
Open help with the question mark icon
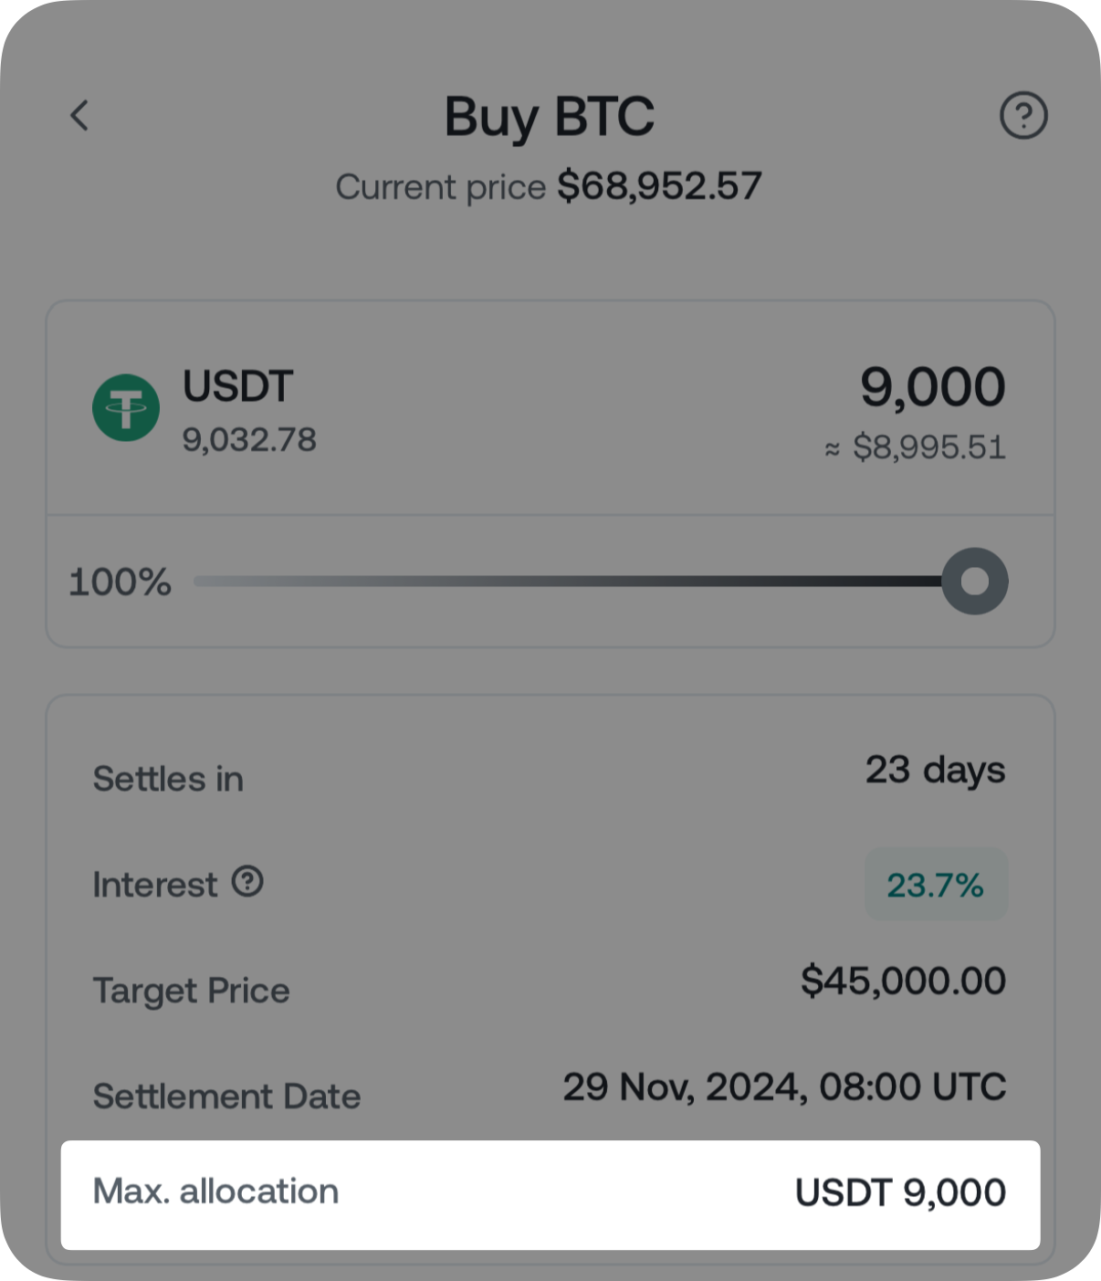tap(1023, 116)
